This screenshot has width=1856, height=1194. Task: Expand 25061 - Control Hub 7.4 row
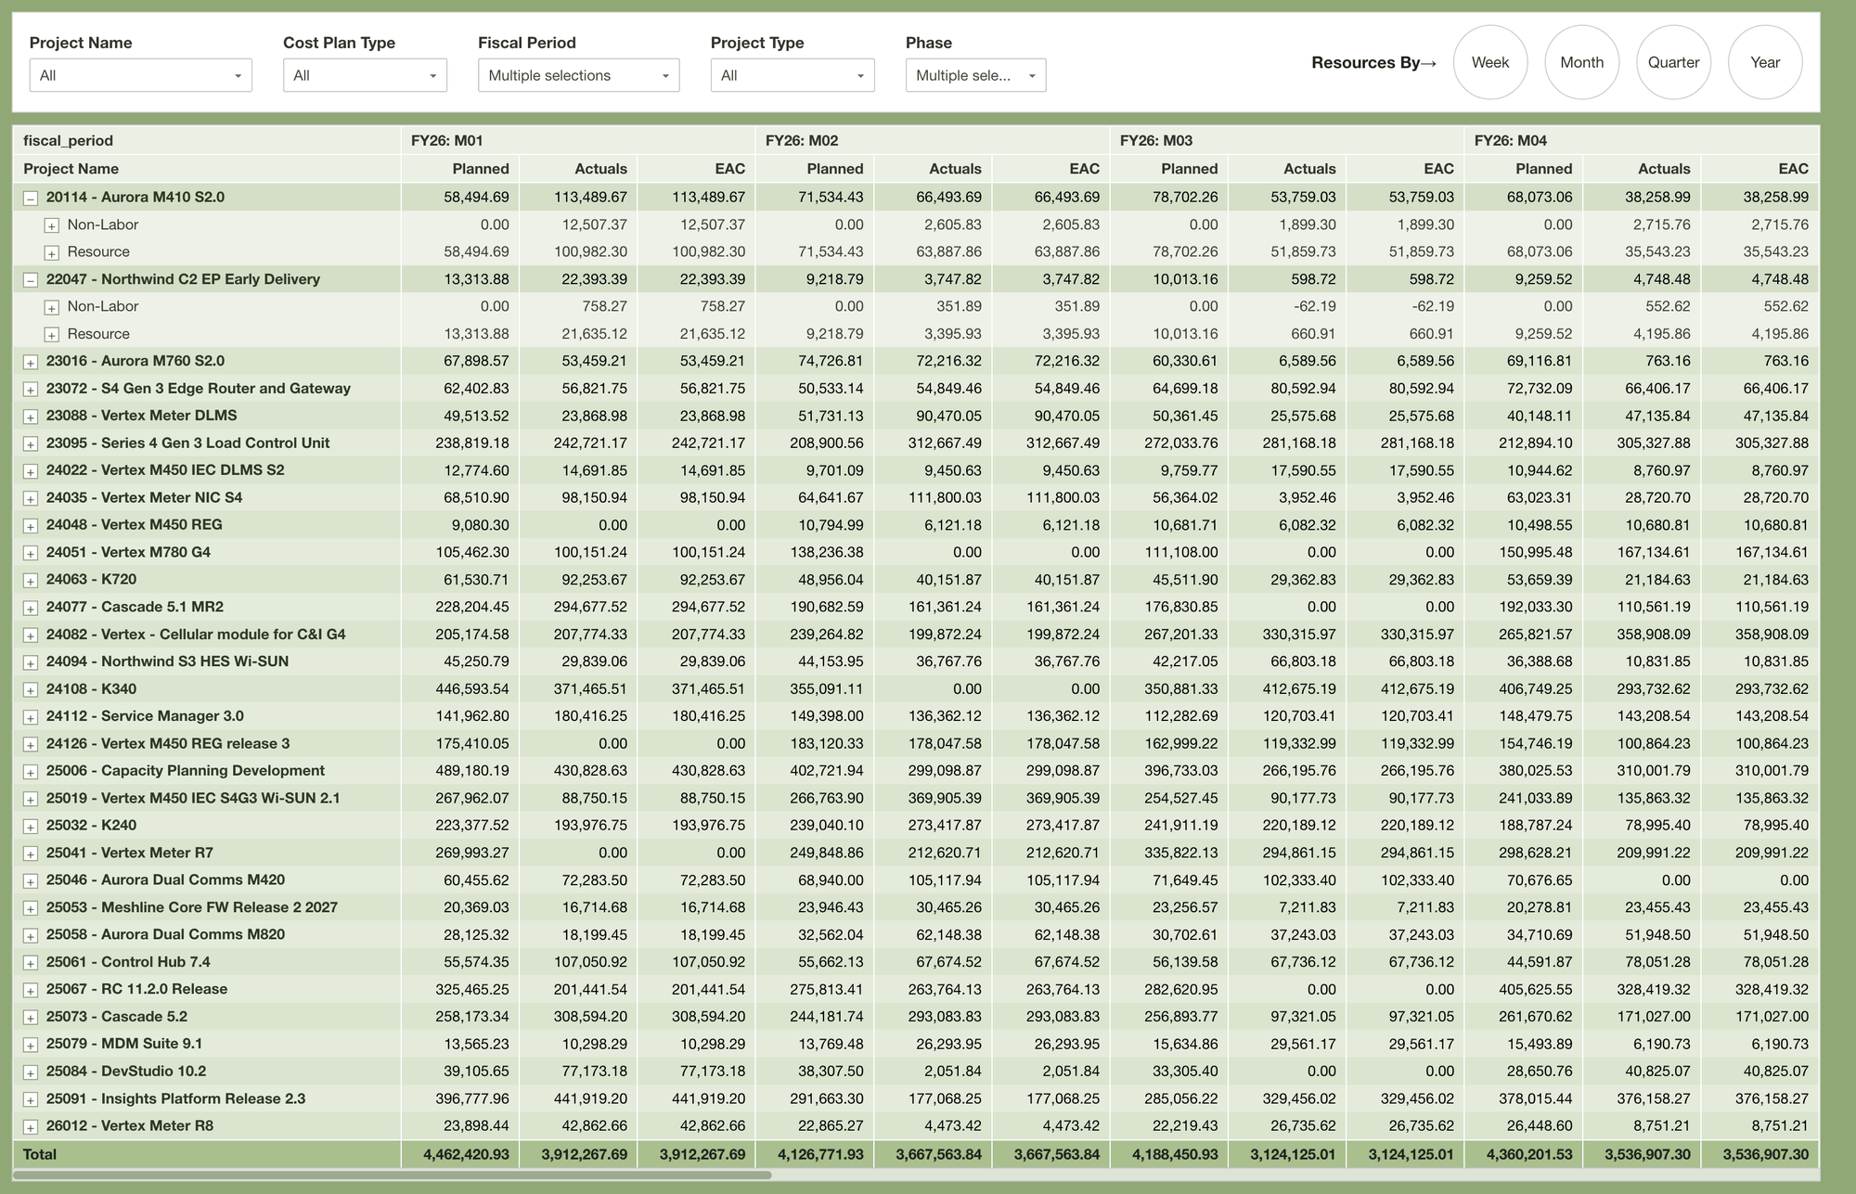[31, 963]
